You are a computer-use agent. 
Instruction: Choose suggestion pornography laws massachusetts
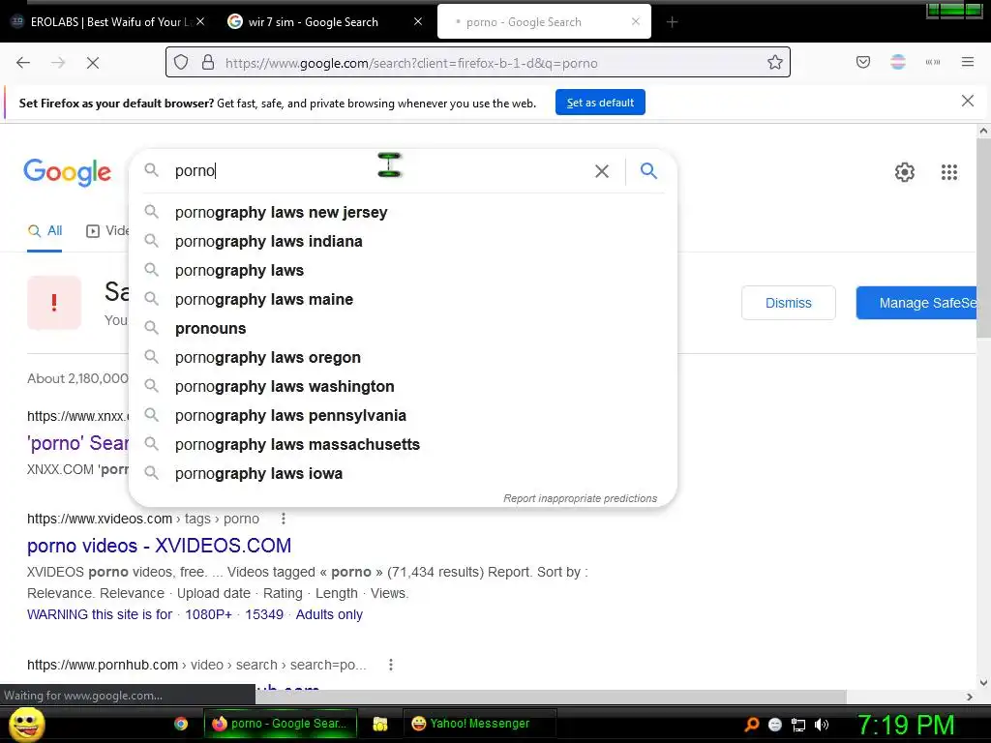(403, 445)
